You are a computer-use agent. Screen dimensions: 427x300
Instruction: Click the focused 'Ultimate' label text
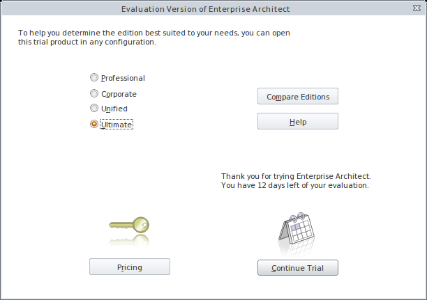(x=117, y=124)
